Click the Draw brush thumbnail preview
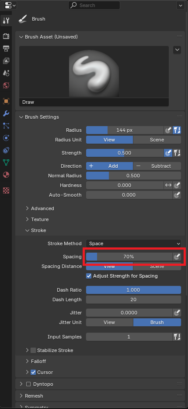The image size is (188, 409). click(x=94, y=72)
